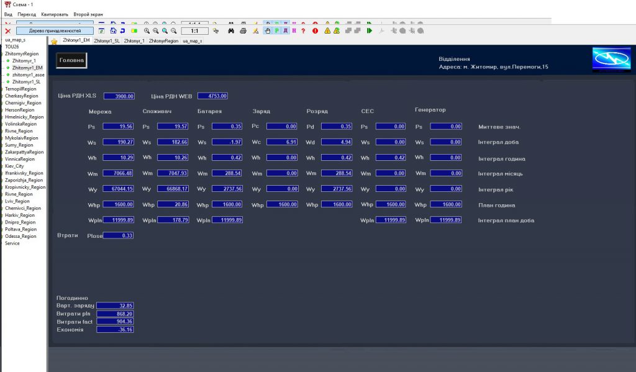Click the home icon in the toolbar
The width and height of the screenshot is (636, 372).
click(x=113, y=30)
